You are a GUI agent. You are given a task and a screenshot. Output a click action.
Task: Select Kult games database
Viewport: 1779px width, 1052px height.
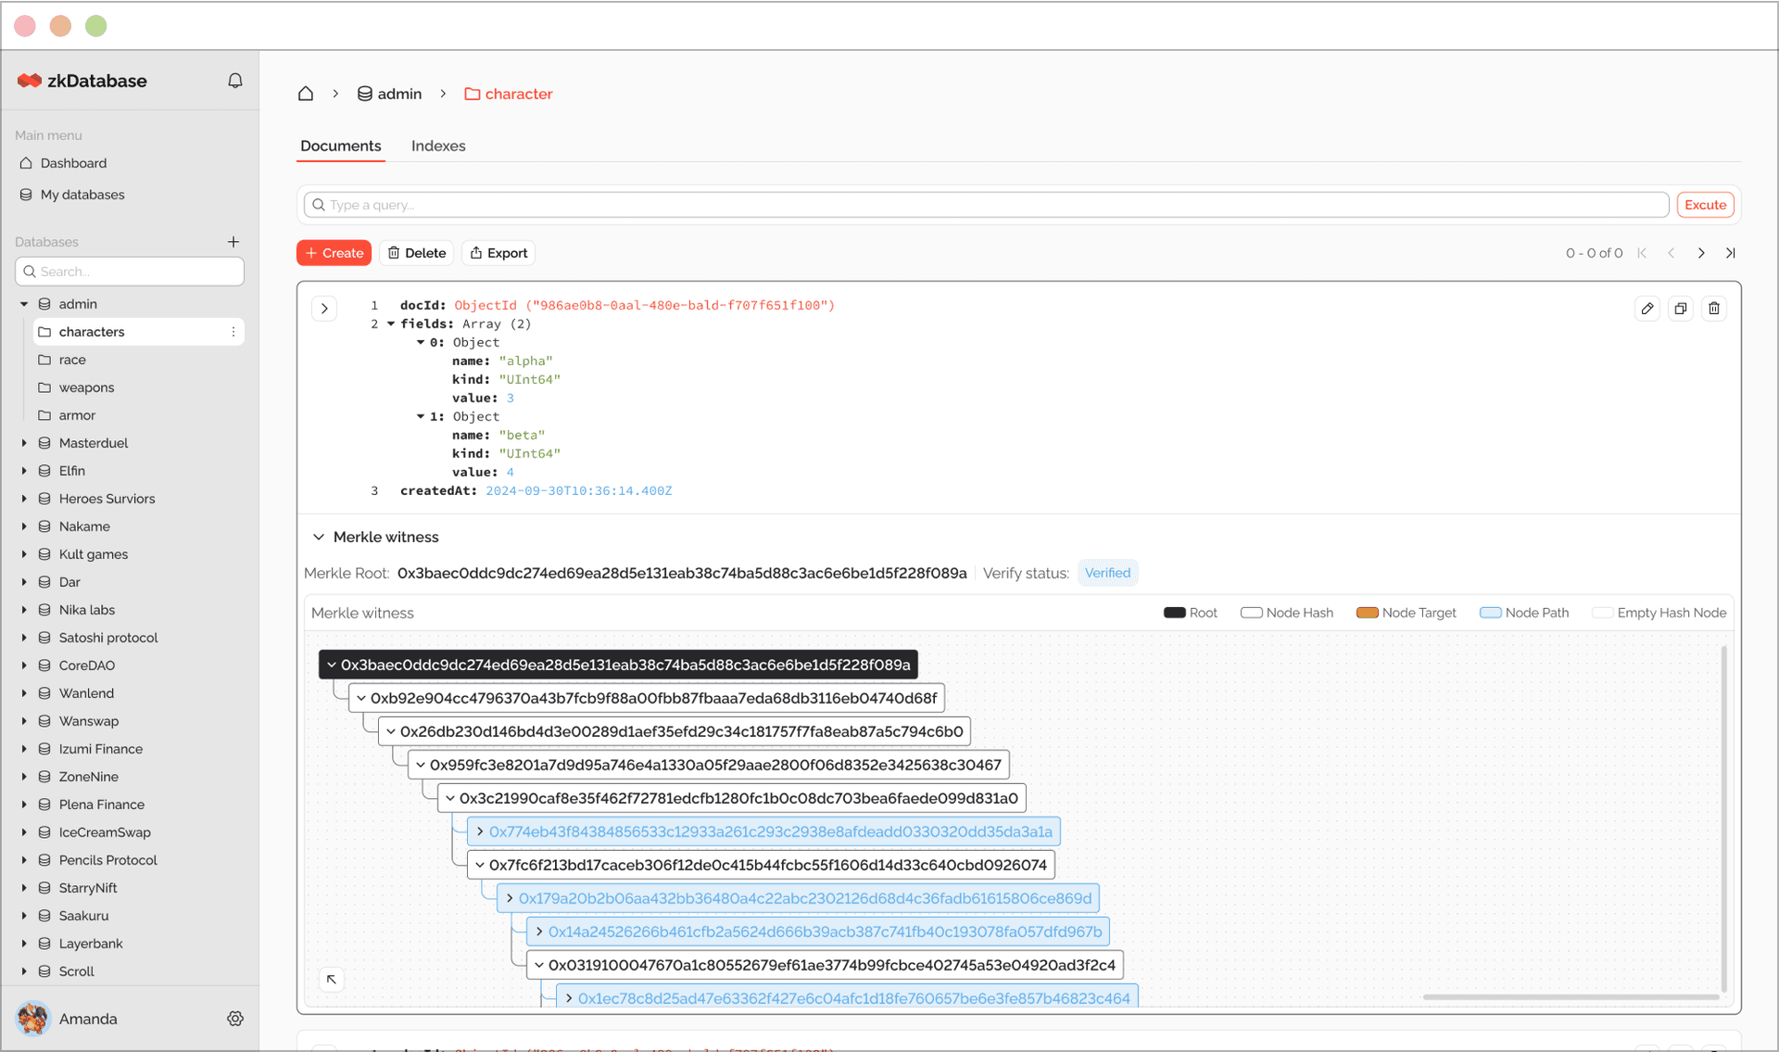[94, 554]
